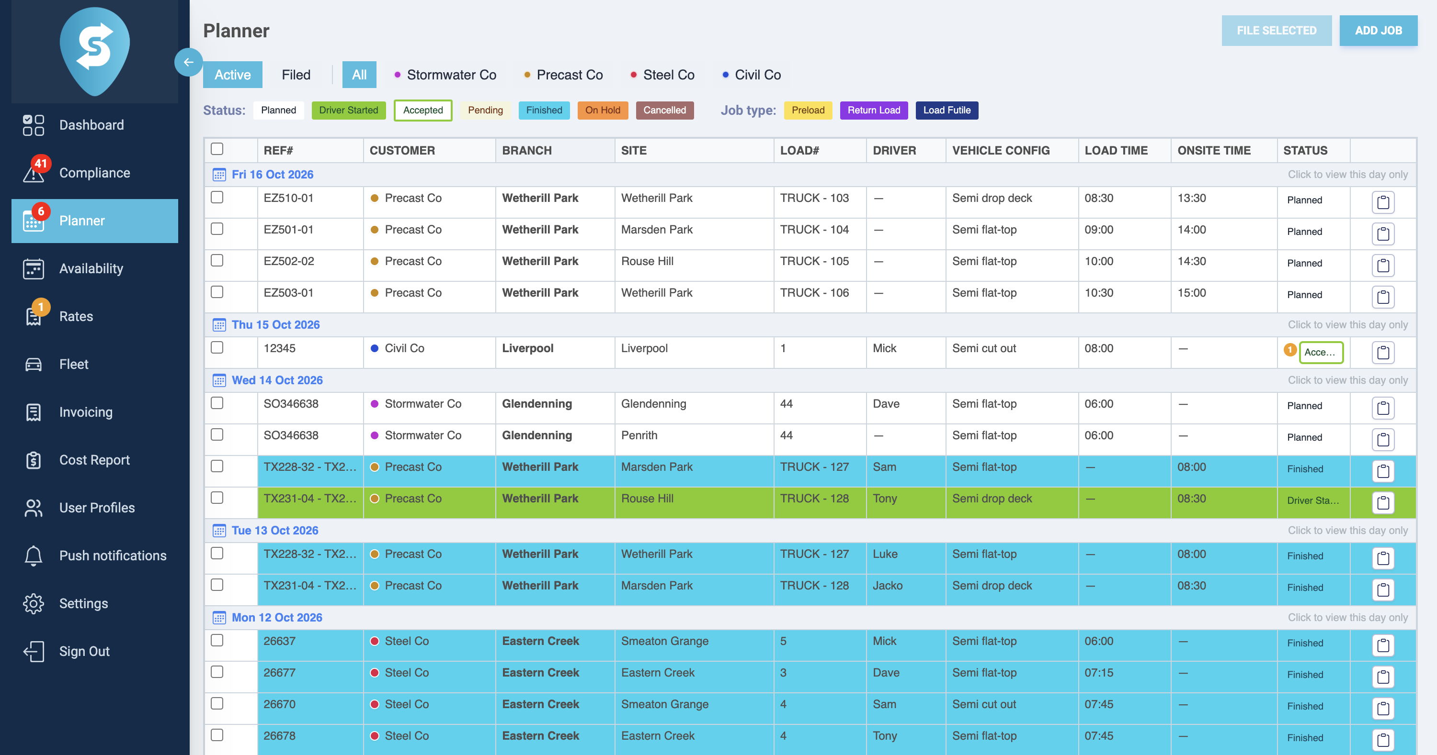Click the Accepted status badge on job 12345
This screenshot has height=755, width=1437.
pos(1321,352)
